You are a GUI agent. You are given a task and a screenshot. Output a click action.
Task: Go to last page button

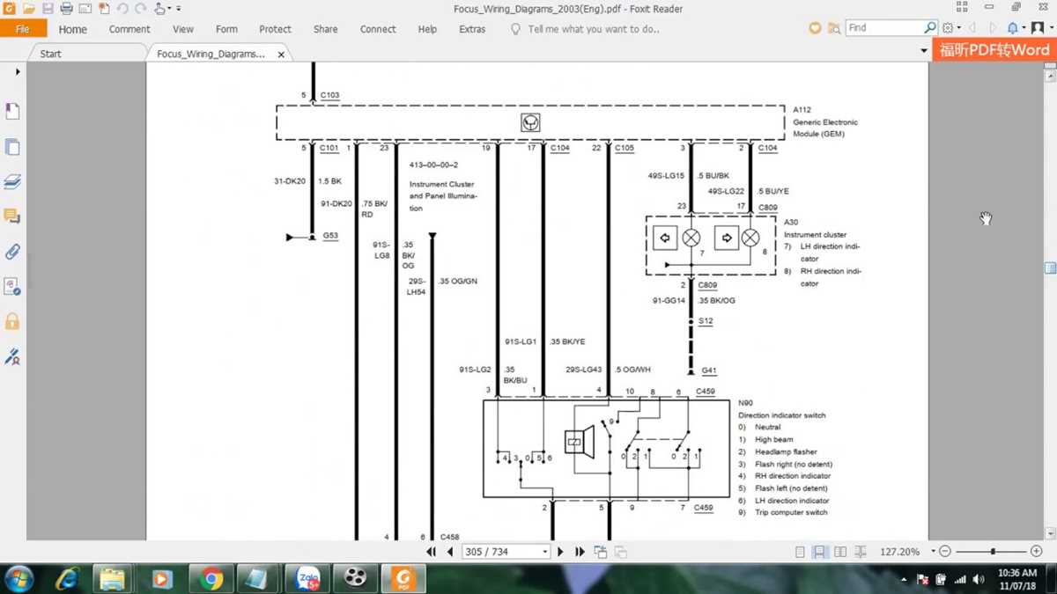[580, 552]
